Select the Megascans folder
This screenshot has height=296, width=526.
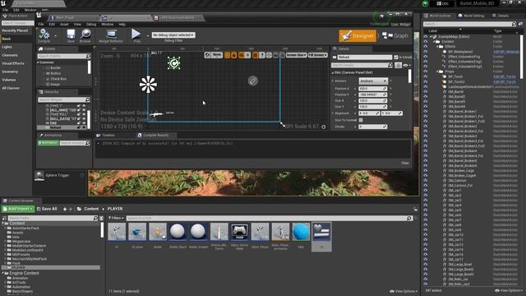click(21, 241)
